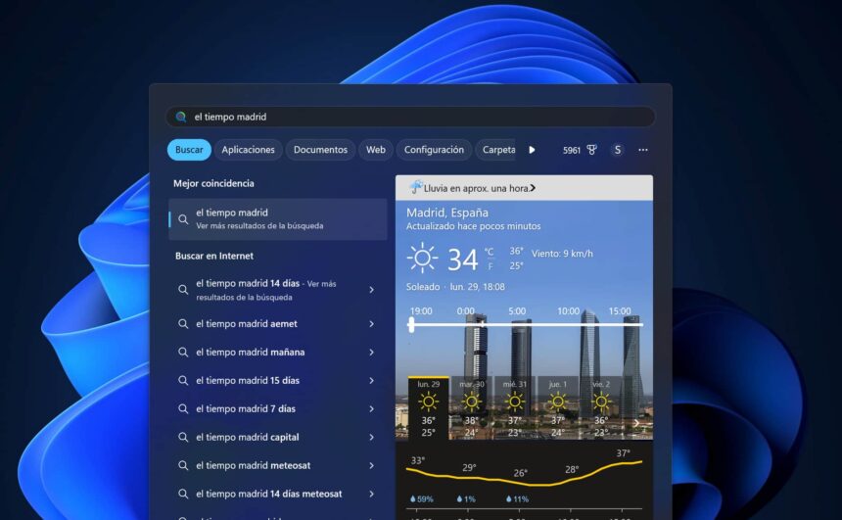842x520 pixels.
Task: Expand the 'el tiempo madrid mañana' suggestion arrow
Action: coord(372,353)
